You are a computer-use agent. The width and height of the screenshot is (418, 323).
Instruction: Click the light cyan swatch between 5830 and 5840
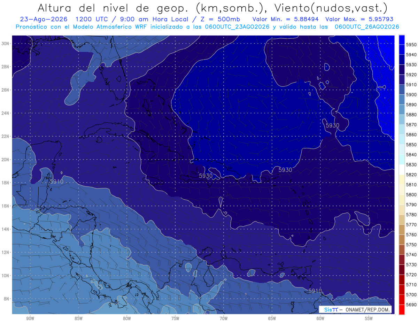[402, 160]
